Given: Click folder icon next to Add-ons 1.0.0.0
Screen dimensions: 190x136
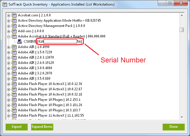Looking at the screenshot, I should pos(14,31).
